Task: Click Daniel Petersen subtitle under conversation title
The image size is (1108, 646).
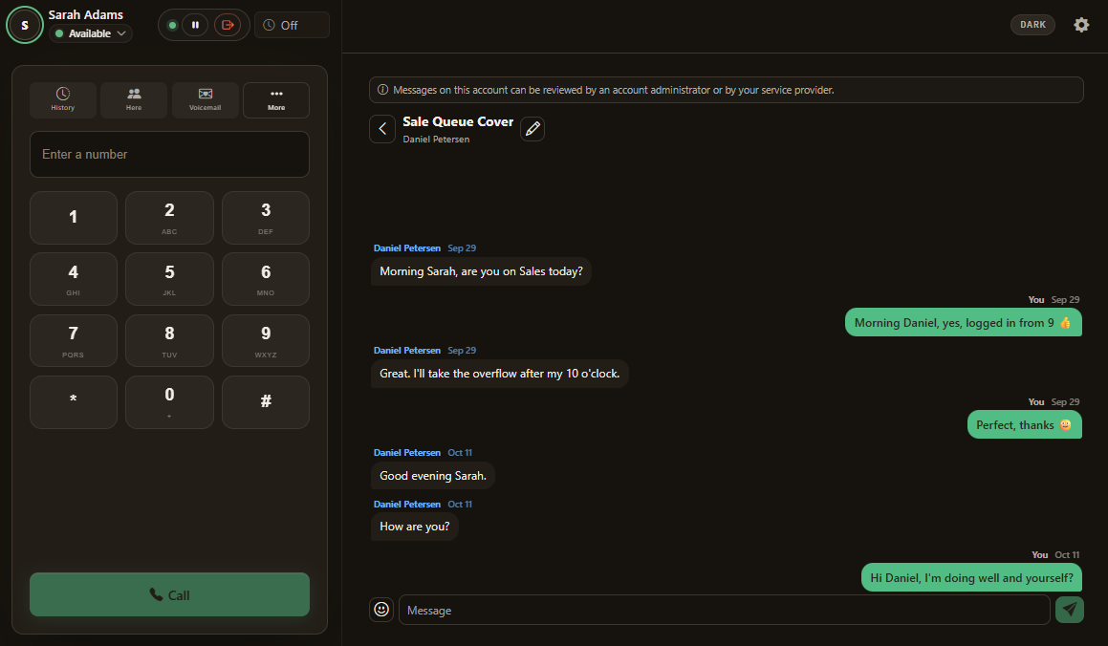Action: pos(436,140)
